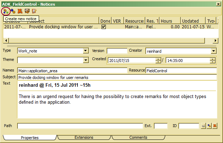Expand the Theme dropdown list
The width and height of the screenshot is (223, 143).
pyautogui.click(x=85, y=60)
